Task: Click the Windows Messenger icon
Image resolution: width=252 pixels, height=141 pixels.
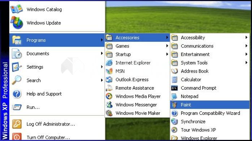Action: pyautogui.click(x=109, y=105)
